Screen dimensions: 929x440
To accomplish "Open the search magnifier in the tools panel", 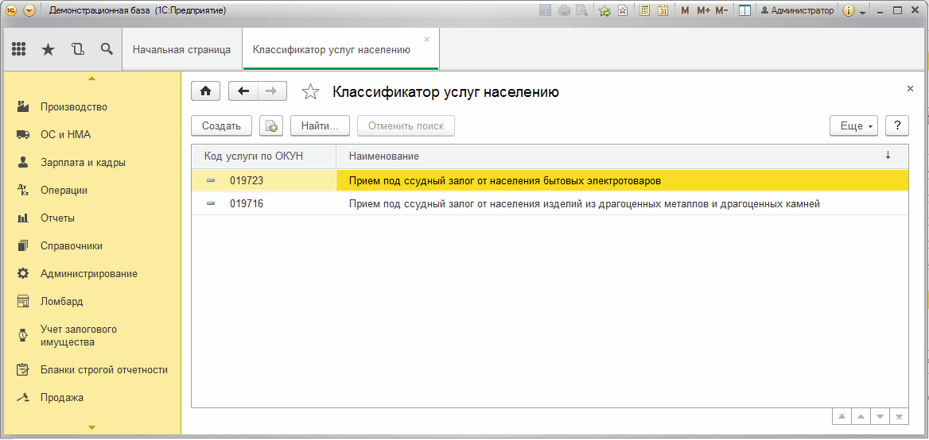I will 107,49.
